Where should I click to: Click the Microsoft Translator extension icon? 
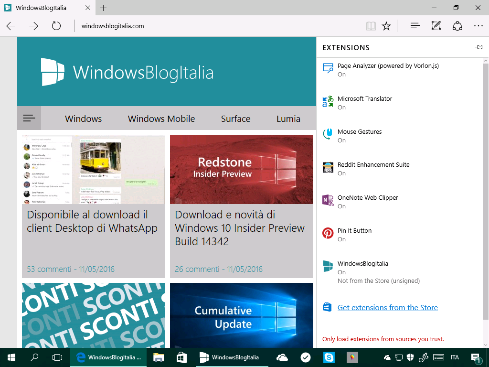pyautogui.click(x=328, y=101)
